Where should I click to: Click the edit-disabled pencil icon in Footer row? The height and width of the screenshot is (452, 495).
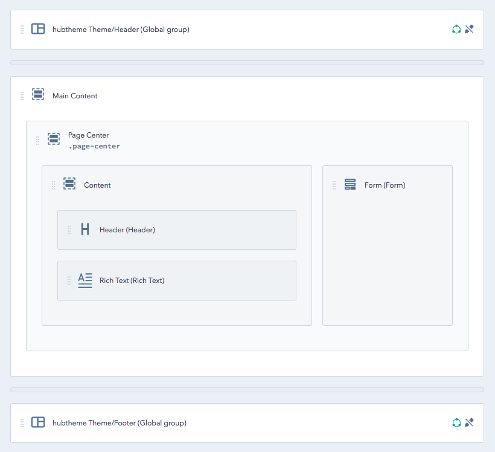[469, 422]
